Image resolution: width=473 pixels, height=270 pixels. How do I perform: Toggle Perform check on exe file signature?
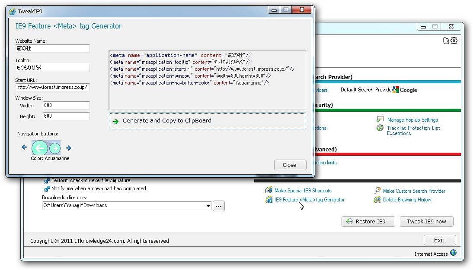(x=47, y=181)
